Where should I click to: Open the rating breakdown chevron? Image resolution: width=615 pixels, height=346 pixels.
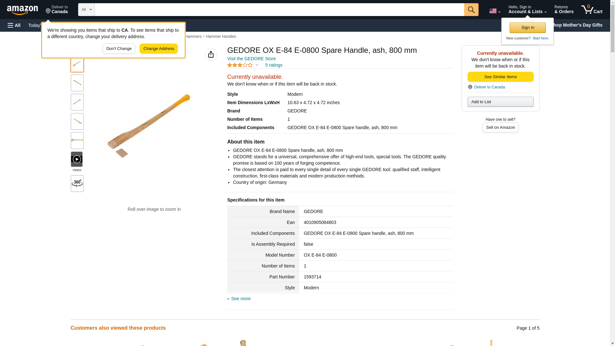pos(257,65)
